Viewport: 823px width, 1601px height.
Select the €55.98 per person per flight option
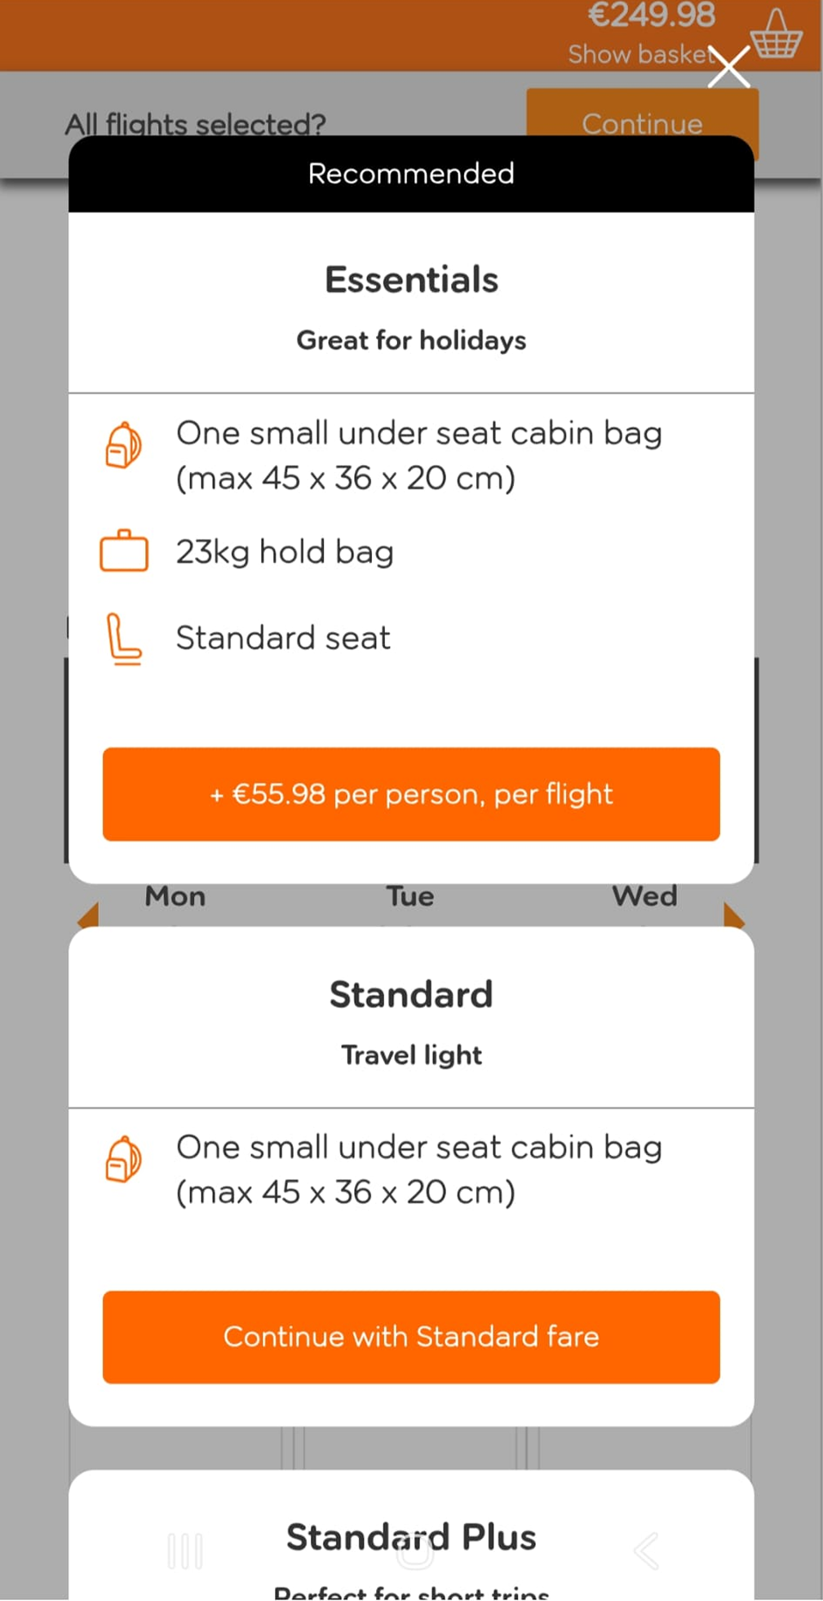coord(410,794)
